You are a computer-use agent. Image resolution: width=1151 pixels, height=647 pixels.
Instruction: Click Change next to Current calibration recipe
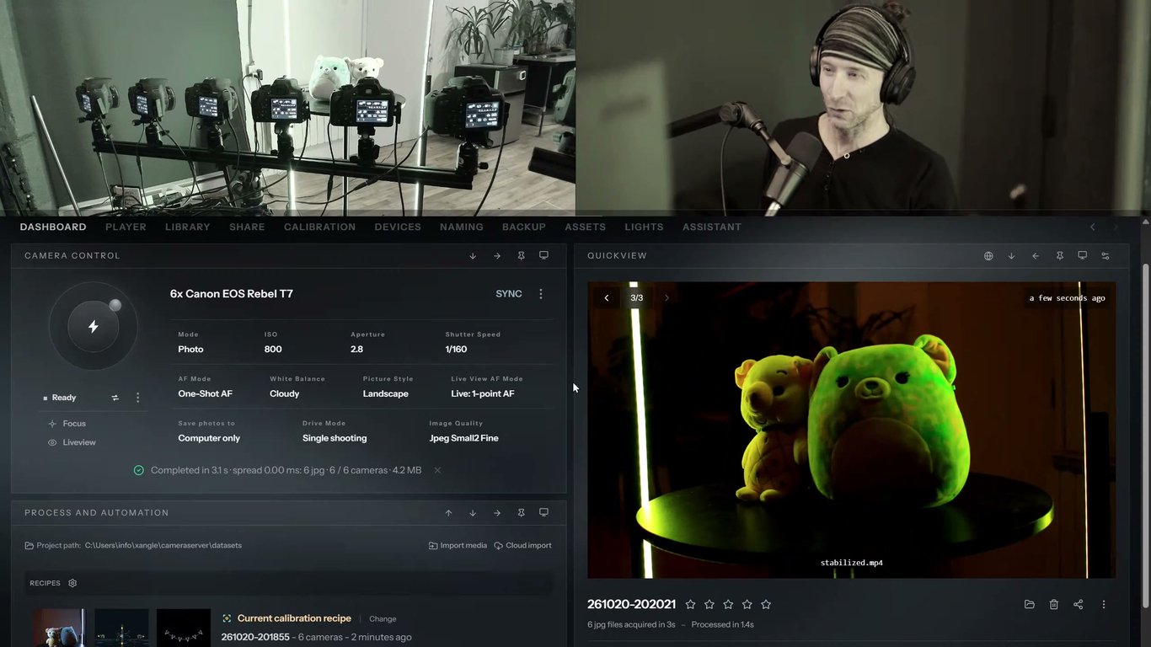coord(383,618)
